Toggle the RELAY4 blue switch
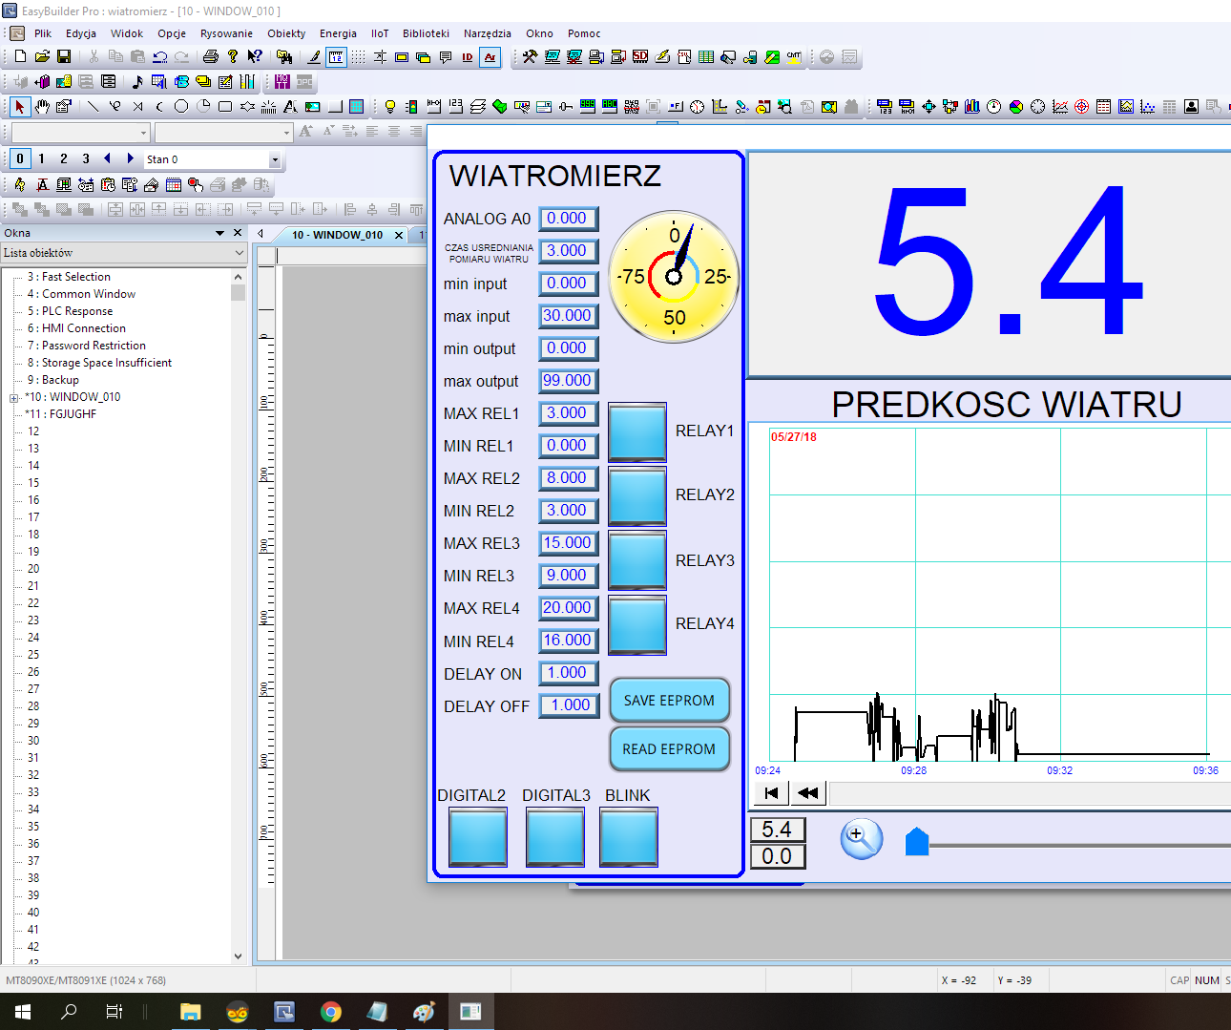This screenshot has width=1231, height=1030. (x=637, y=625)
